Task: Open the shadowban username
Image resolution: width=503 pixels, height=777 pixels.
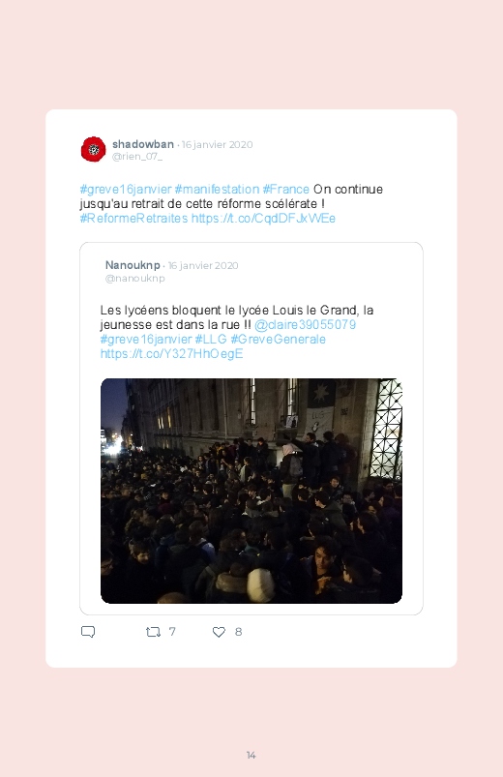Action: point(143,144)
